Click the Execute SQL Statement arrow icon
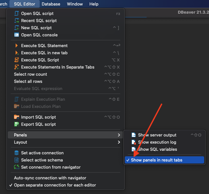The image size is (209, 194). tap(17, 45)
